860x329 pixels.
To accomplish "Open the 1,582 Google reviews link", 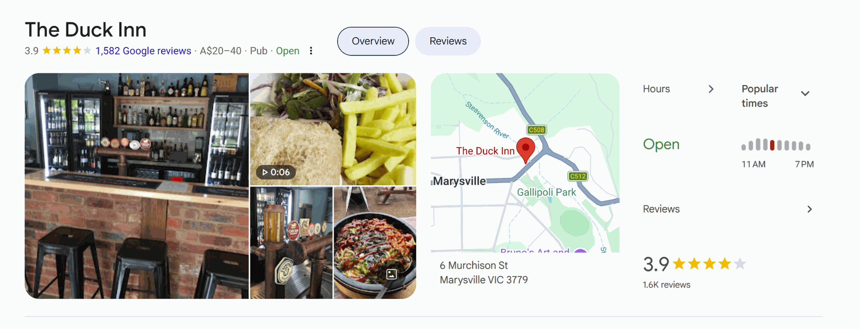I will [143, 51].
